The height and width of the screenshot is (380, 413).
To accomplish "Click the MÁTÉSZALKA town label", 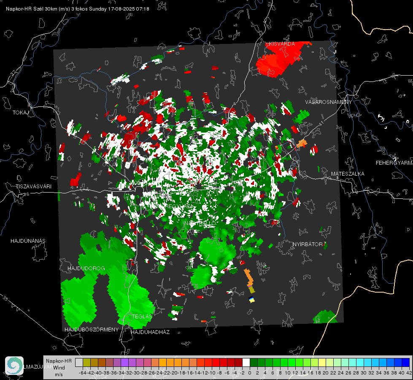I will 348,174.
